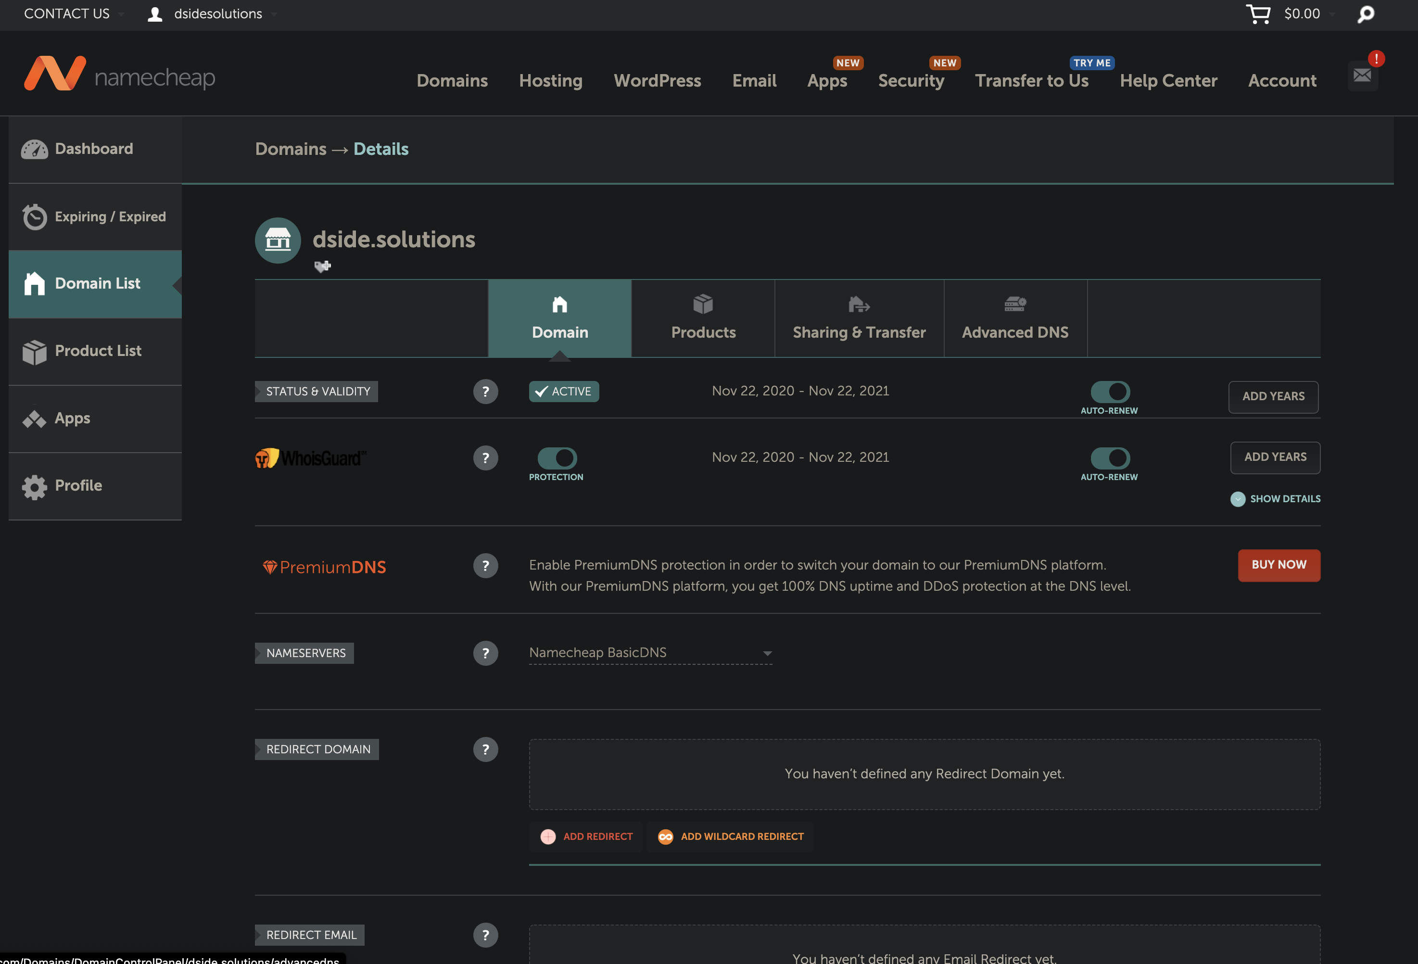Click the dsidesolutions user profile icon

[x=155, y=14]
